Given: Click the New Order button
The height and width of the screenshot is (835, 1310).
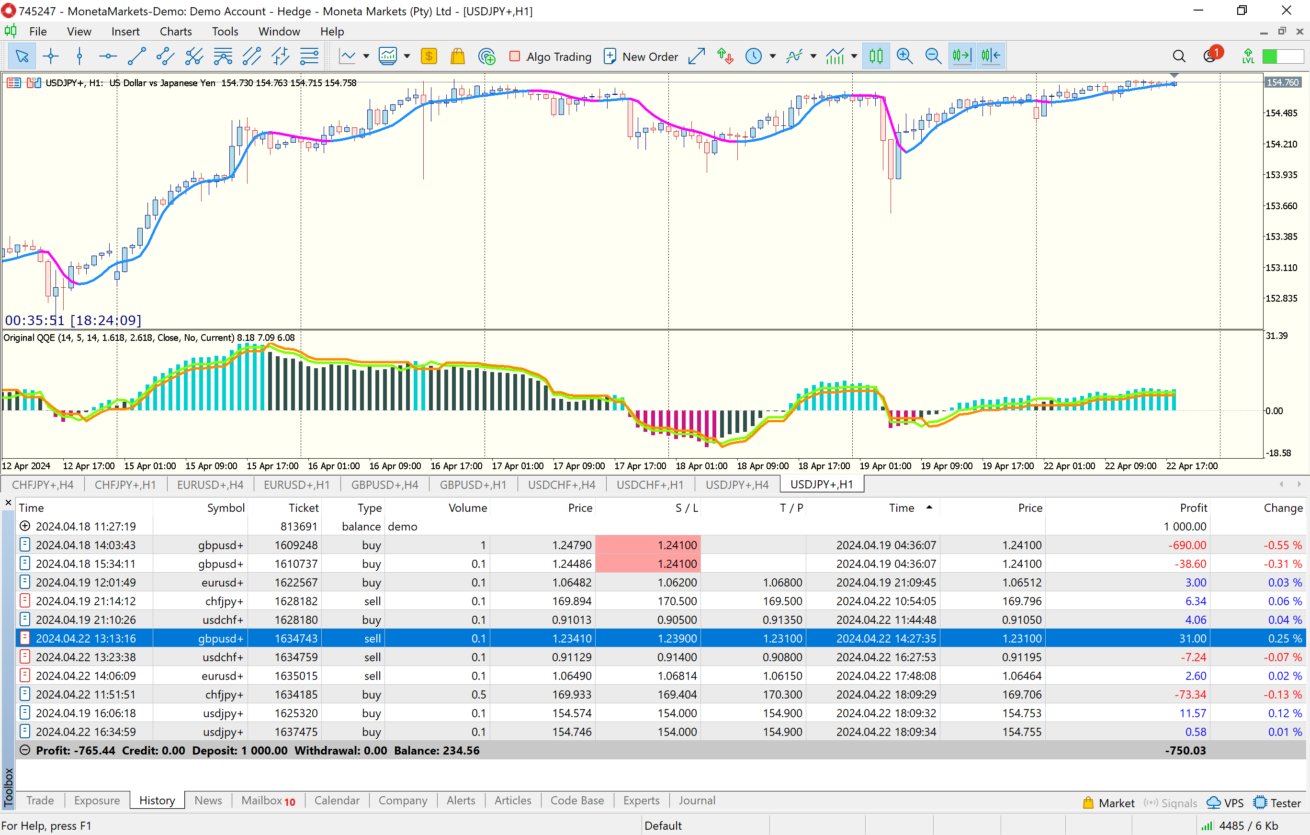Looking at the screenshot, I should click(x=640, y=56).
